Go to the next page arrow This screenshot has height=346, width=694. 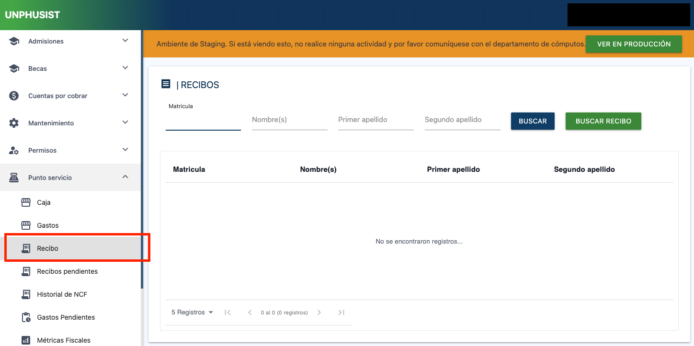coord(319,313)
